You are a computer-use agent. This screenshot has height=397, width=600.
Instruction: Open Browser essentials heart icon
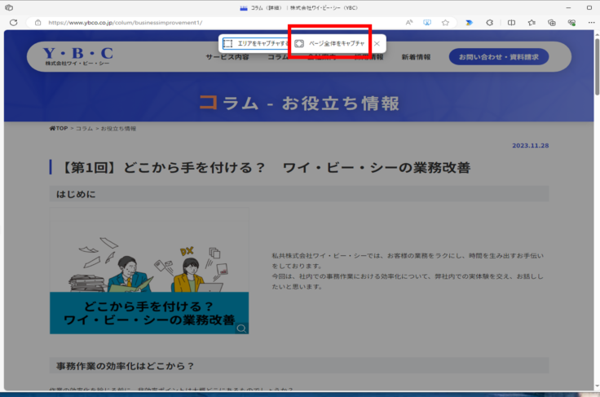[571, 23]
